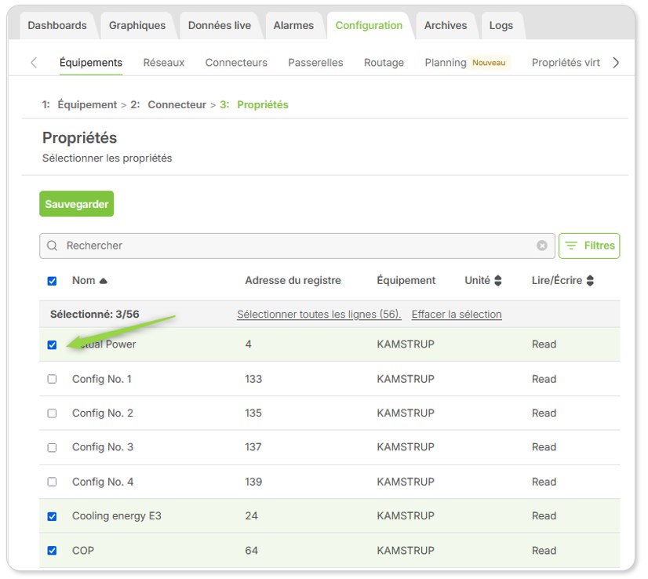Open the Graphiques tab

point(137,26)
